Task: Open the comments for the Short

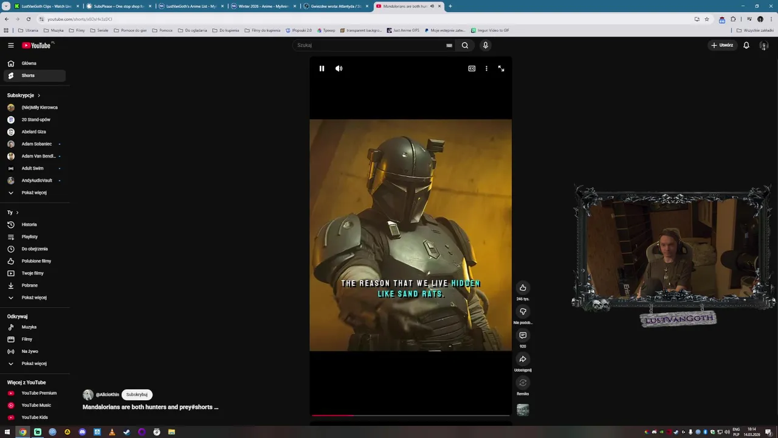Action: [x=523, y=335]
